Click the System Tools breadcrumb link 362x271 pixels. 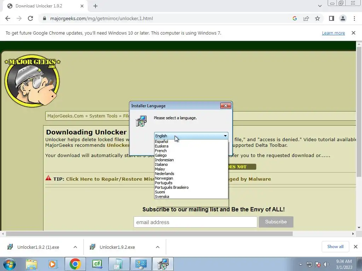point(103,116)
